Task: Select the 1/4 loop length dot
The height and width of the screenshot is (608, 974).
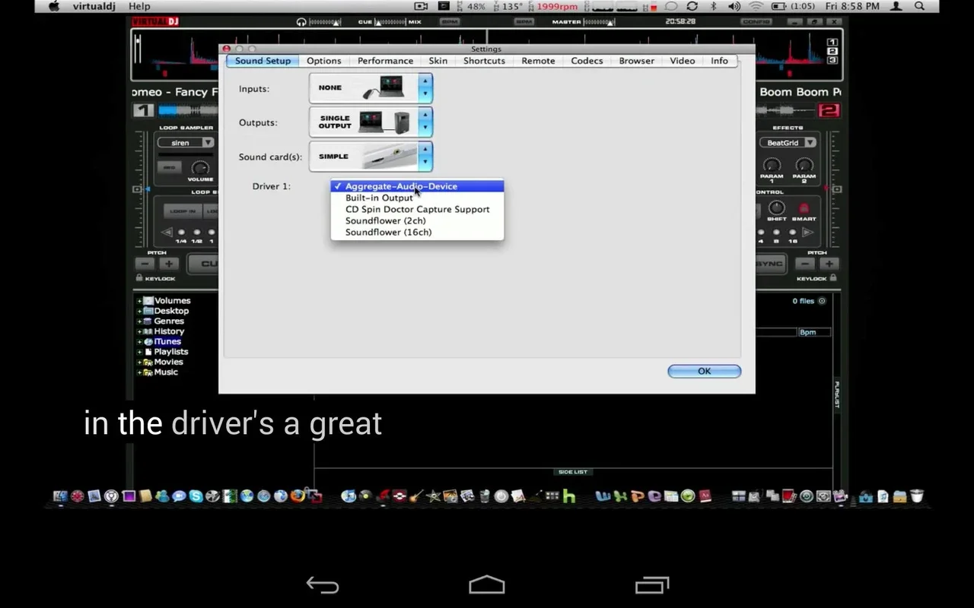Action: click(x=181, y=233)
